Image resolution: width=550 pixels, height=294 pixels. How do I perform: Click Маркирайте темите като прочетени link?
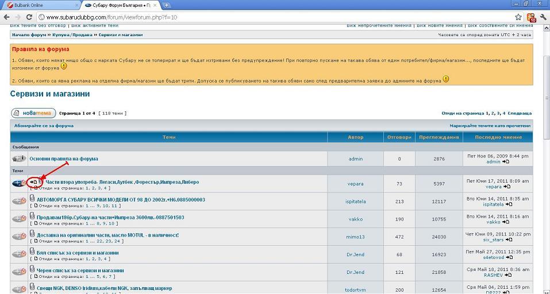pos(490,126)
